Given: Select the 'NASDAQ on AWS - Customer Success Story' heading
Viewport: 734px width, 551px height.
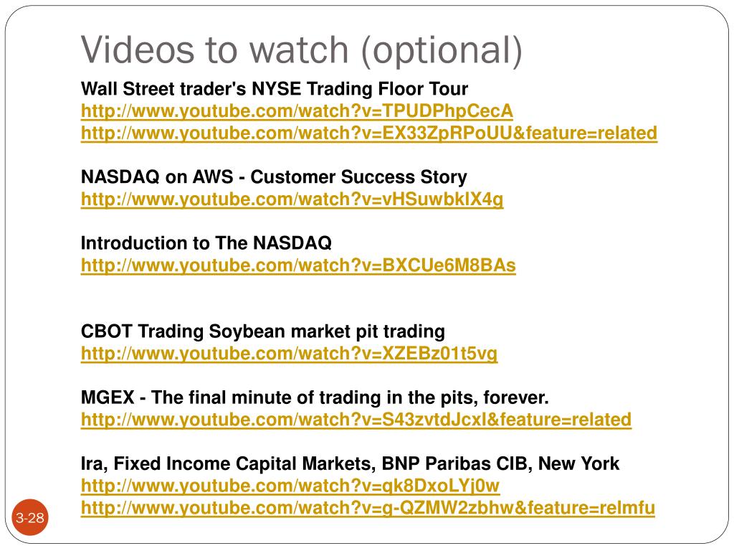Looking at the screenshot, I should click(x=274, y=177).
